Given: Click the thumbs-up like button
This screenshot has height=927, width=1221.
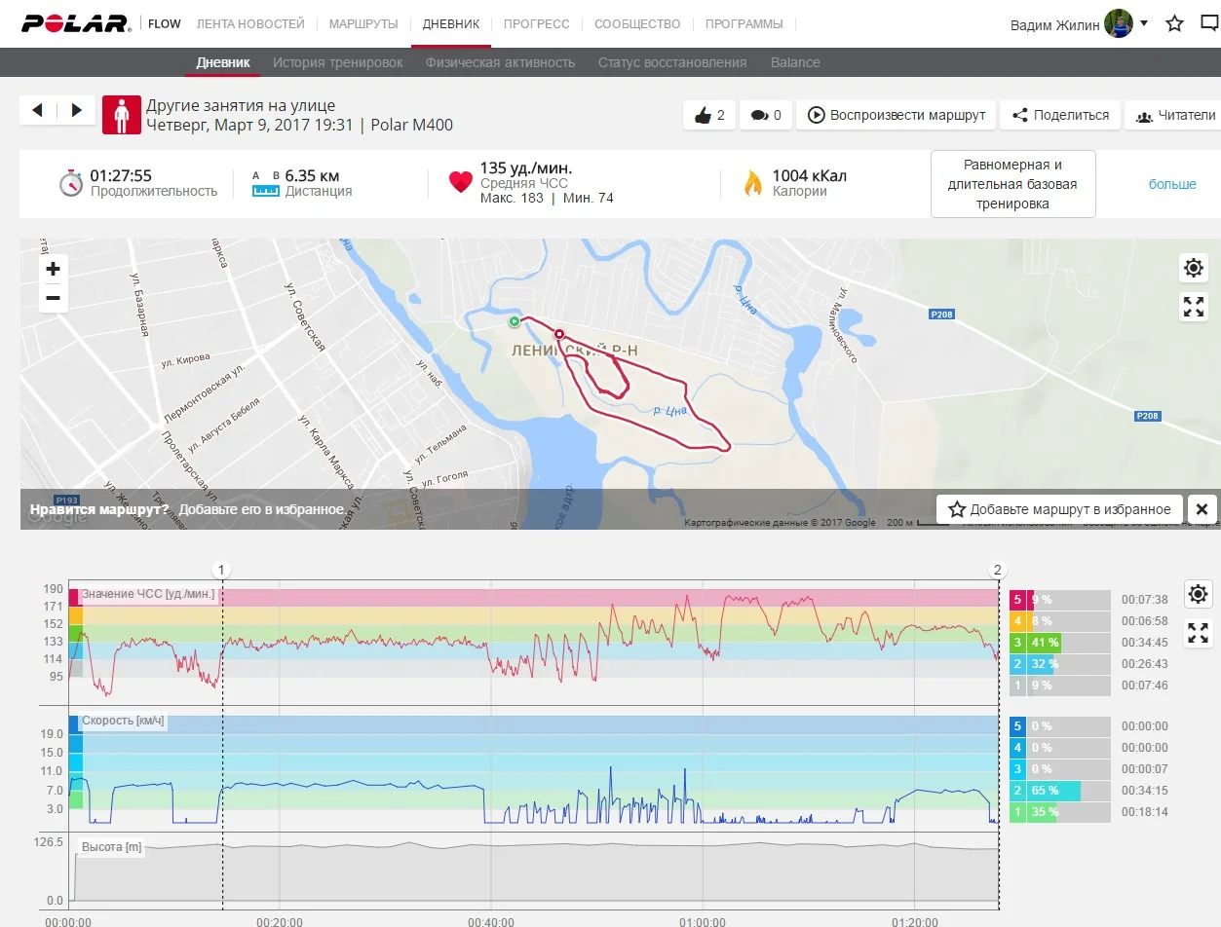Looking at the screenshot, I should point(709,115).
